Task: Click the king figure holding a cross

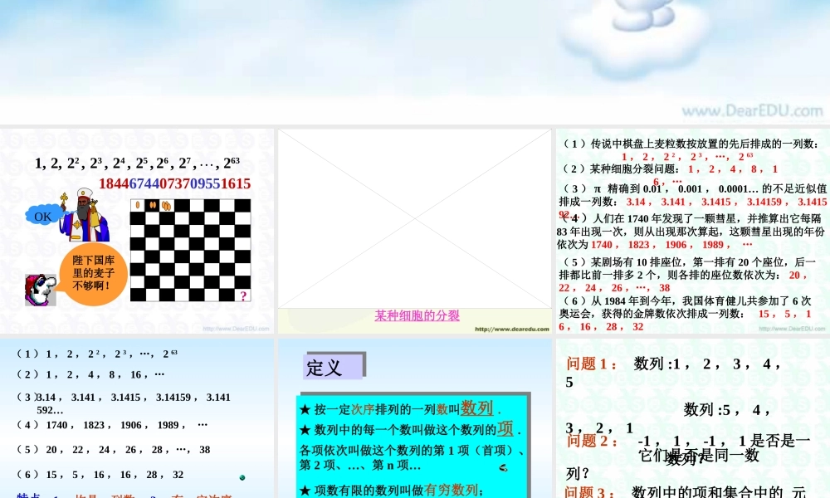Action: pyautogui.click(x=84, y=216)
